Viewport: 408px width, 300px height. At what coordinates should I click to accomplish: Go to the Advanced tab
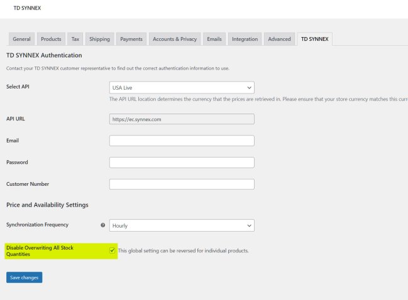(x=279, y=39)
